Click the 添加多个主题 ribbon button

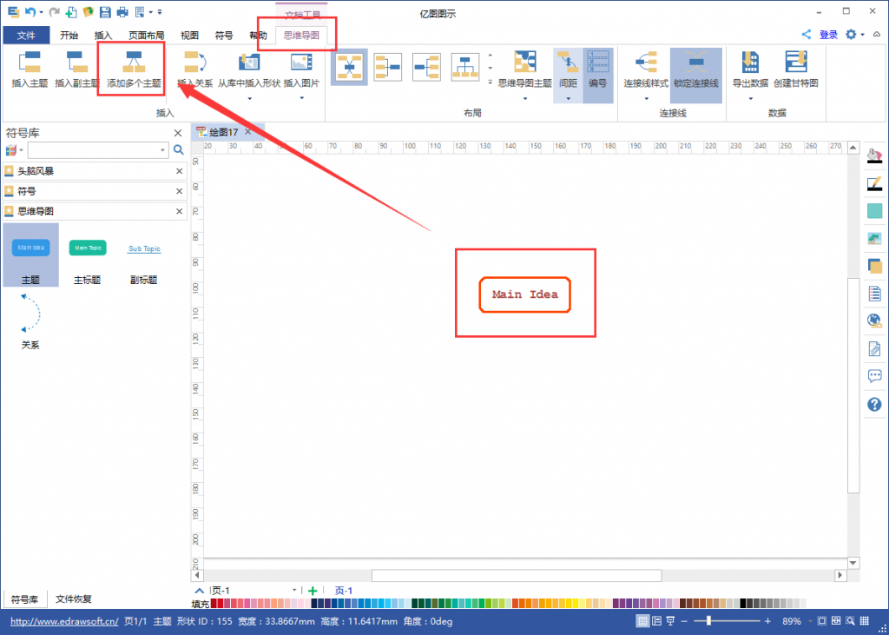tap(134, 69)
